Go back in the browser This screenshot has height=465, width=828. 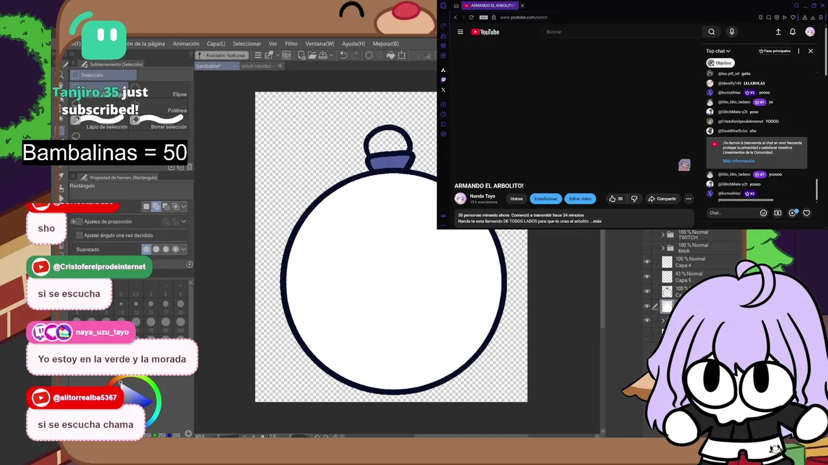[x=455, y=17]
